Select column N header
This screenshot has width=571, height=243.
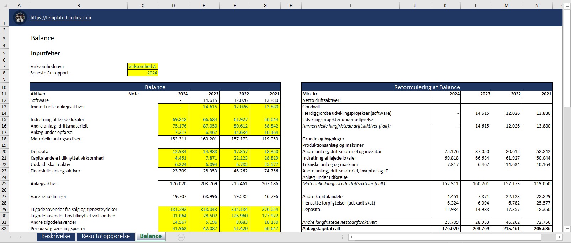pos(537,5)
